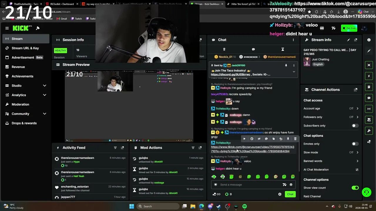Toggle Subscribers only chat switch
This screenshot has height=211, width=376.
[355, 126]
